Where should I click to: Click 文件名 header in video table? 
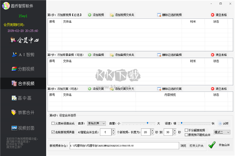(x=67, y=22)
